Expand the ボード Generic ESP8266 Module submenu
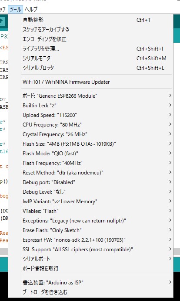180x301 pixels. [x=91, y=96]
